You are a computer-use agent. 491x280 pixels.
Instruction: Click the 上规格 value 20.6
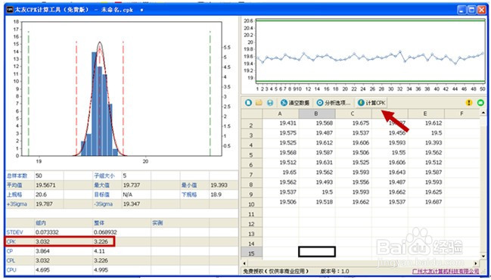(41, 194)
